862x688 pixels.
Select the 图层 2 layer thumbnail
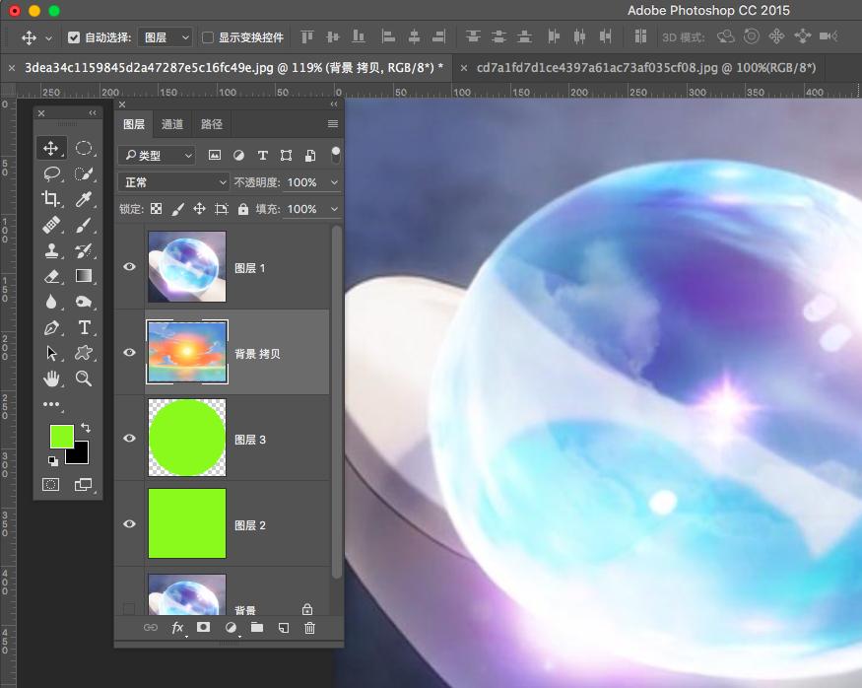[x=186, y=524]
